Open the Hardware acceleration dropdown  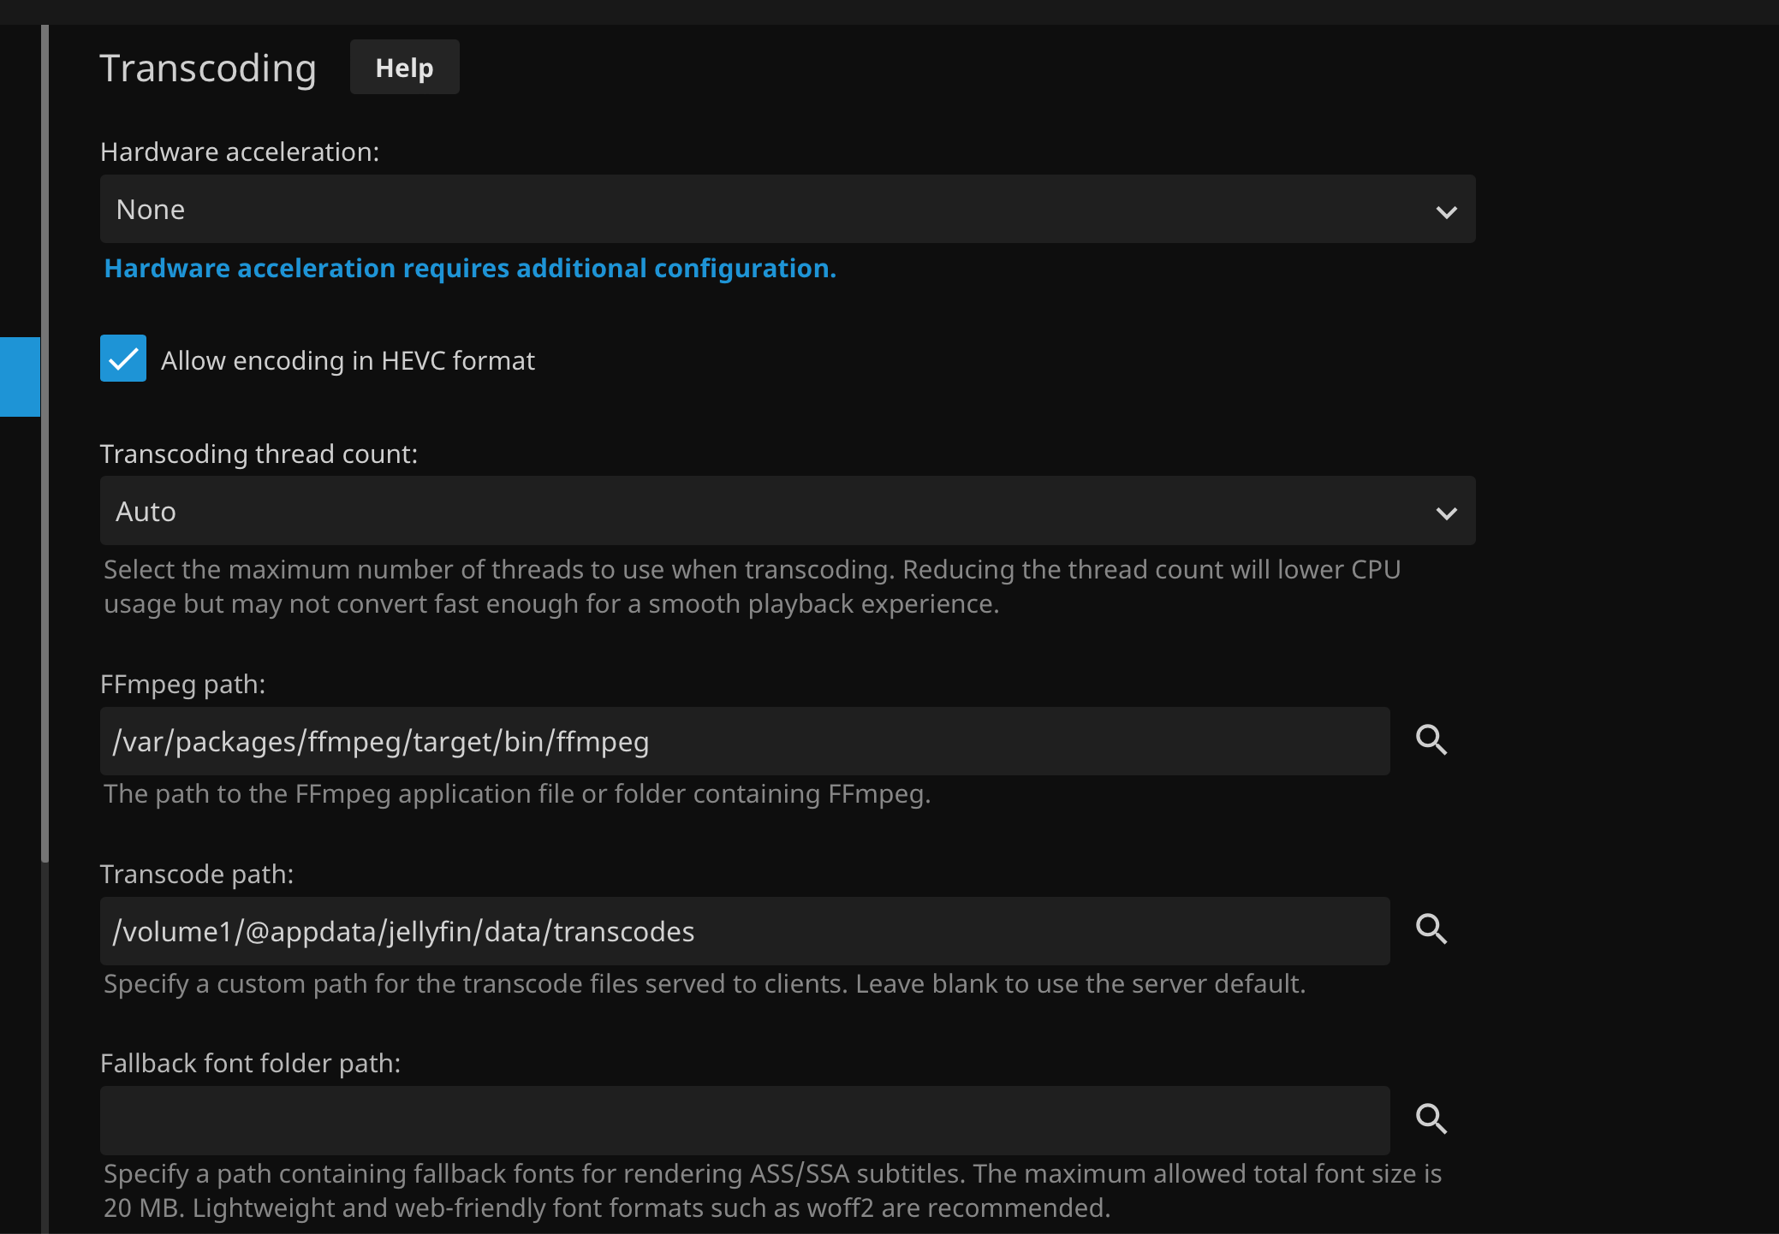(771, 210)
